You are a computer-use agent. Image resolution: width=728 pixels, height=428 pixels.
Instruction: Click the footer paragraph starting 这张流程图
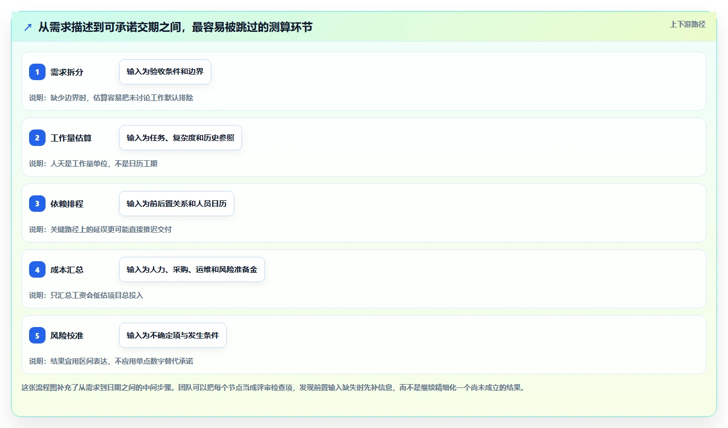tap(273, 387)
